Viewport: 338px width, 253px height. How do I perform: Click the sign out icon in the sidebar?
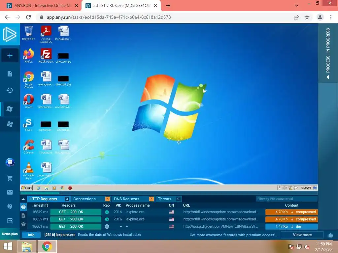click(10, 221)
